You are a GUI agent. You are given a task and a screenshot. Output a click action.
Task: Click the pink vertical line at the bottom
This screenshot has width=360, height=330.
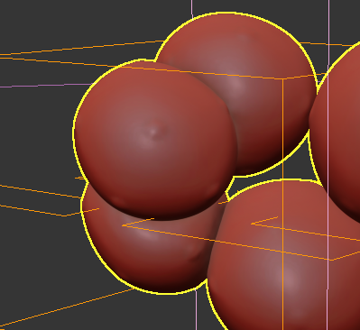coord(197,309)
